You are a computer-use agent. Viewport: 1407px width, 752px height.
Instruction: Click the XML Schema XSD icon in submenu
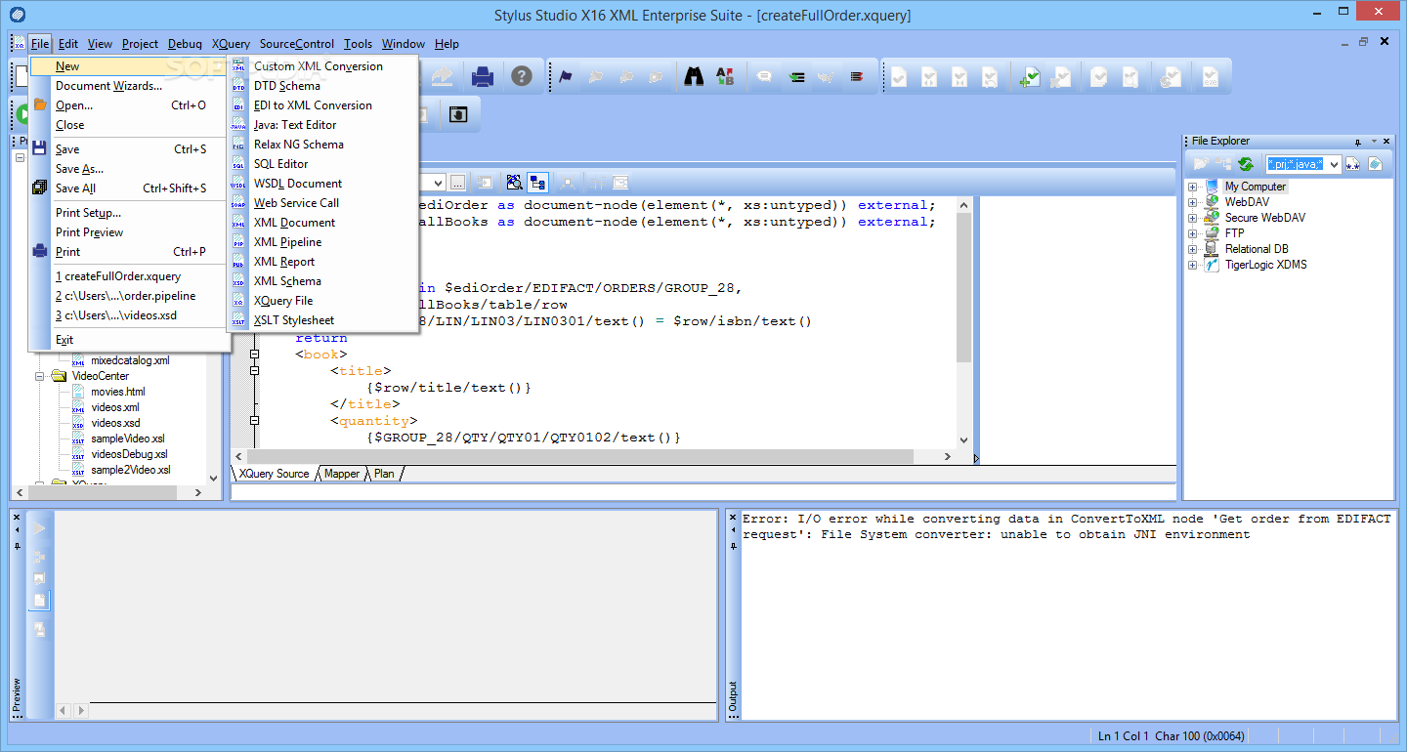[x=238, y=281]
